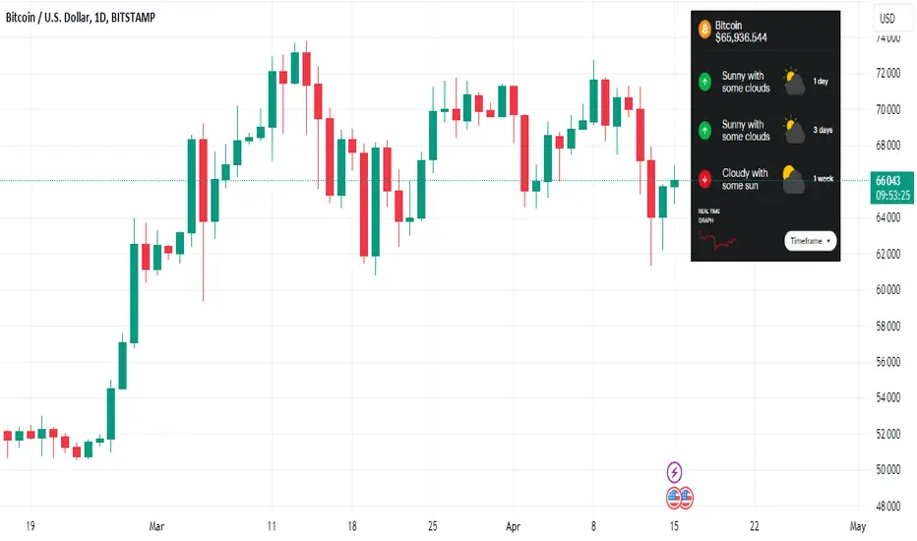Click the Sunny with some clouds 1 day text
The width and height of the screenshot is (917, 541).
pyautogui.click(x=746, y=82)
